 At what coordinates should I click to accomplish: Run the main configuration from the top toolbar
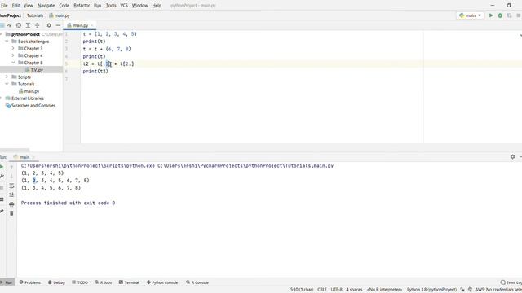click(491, 15)
